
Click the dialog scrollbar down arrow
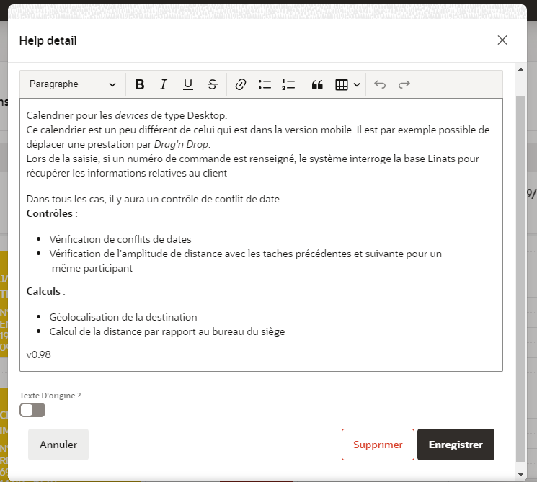click(520, 475)
